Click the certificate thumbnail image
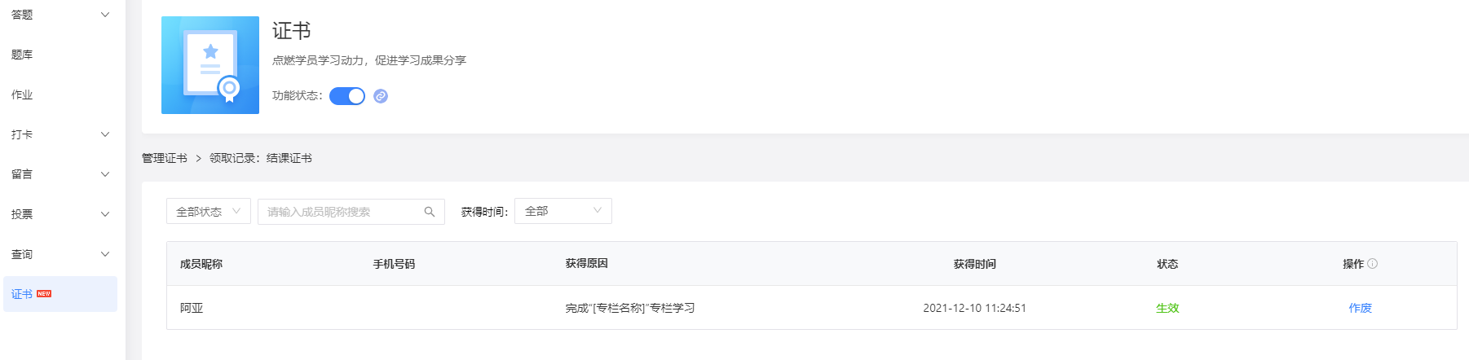 (210, 65)
